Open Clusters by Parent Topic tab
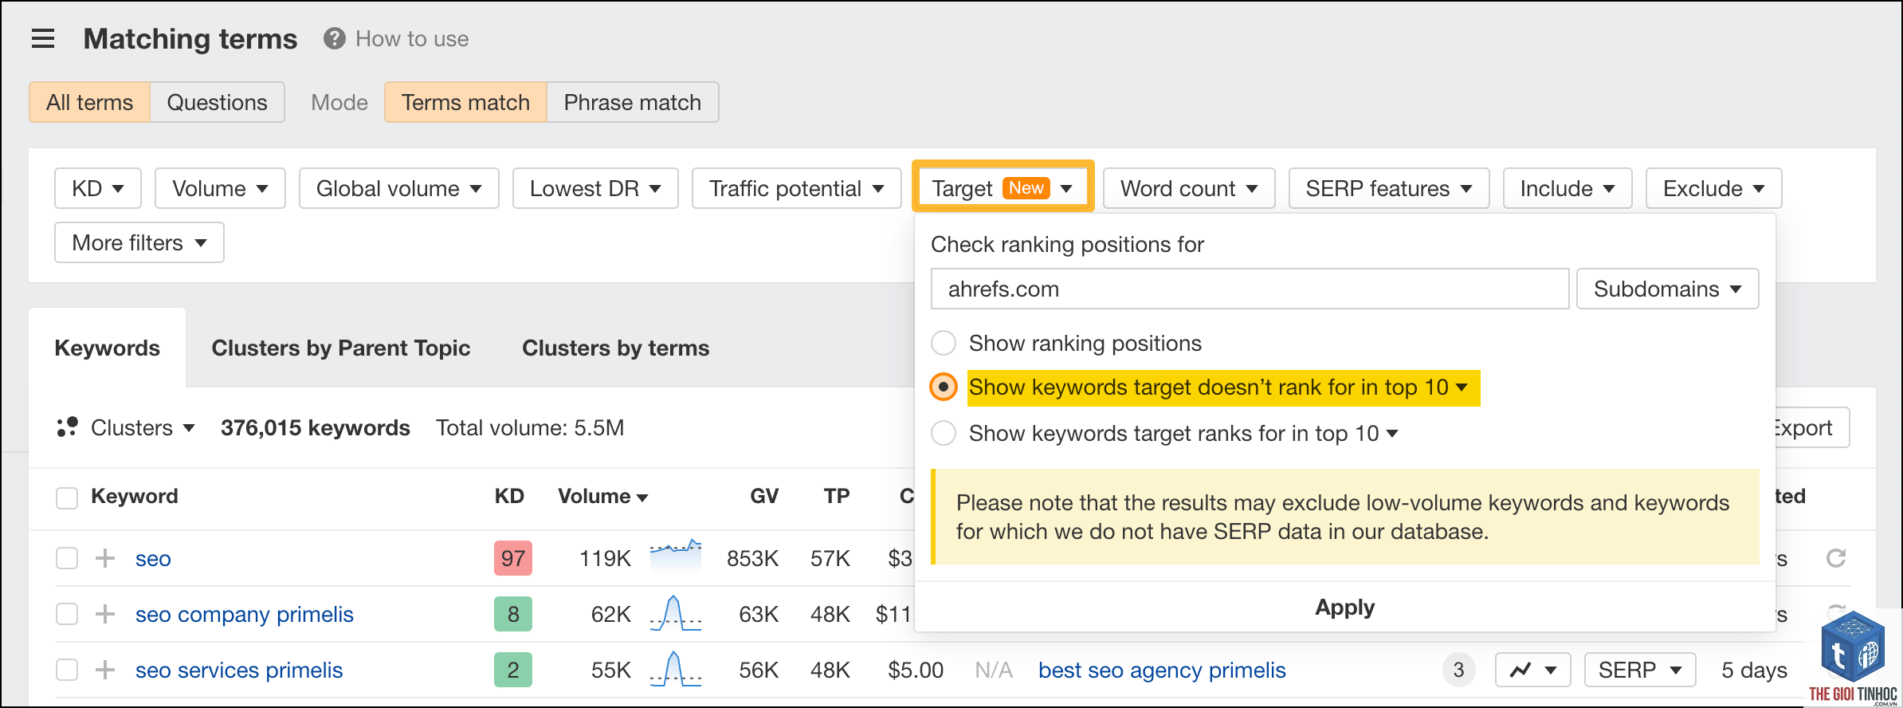 point(341,348)
